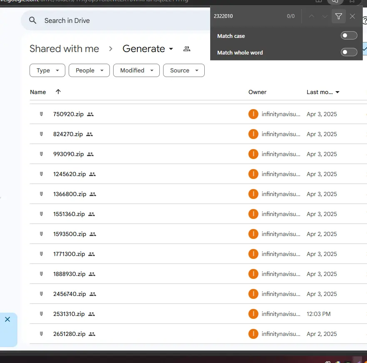The image size is (367, 363).
Task: Select the file 2651280.zip
Action: point(69,334)
